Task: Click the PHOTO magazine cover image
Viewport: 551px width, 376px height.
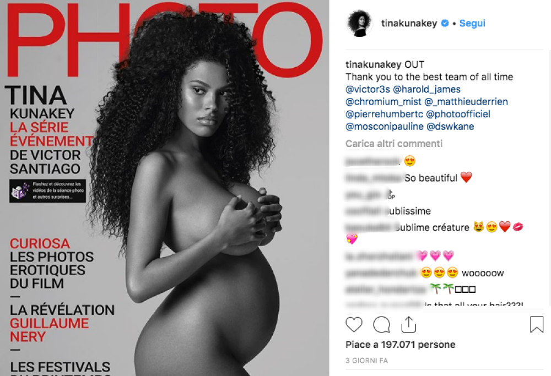Action: point(164,188)
